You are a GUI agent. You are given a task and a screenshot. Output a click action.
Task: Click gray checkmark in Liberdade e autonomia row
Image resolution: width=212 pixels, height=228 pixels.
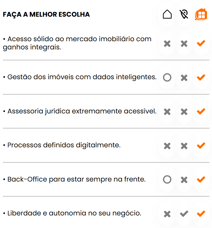tap(184, 214)
